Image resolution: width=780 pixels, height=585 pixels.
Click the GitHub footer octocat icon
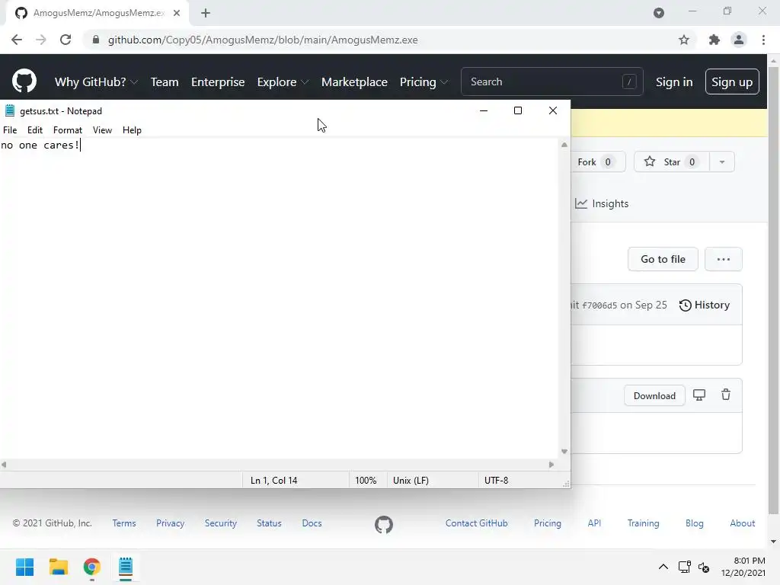click(384, 524)
